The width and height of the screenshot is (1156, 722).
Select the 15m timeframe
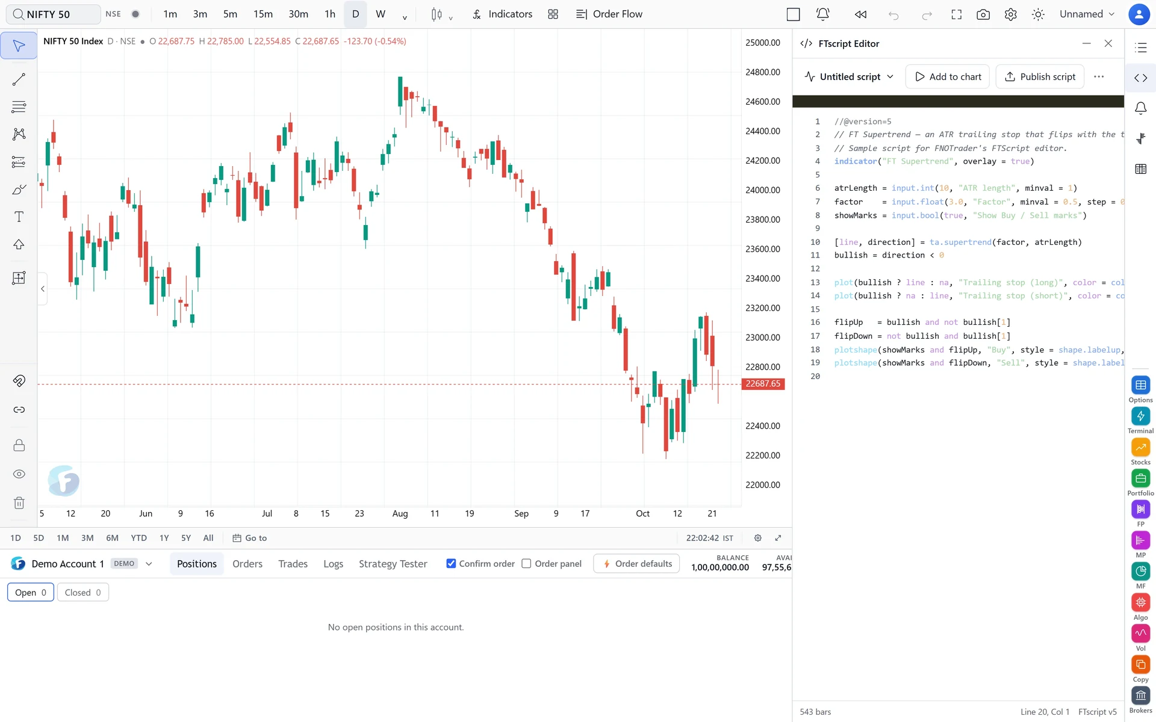[x=263, y=14]
